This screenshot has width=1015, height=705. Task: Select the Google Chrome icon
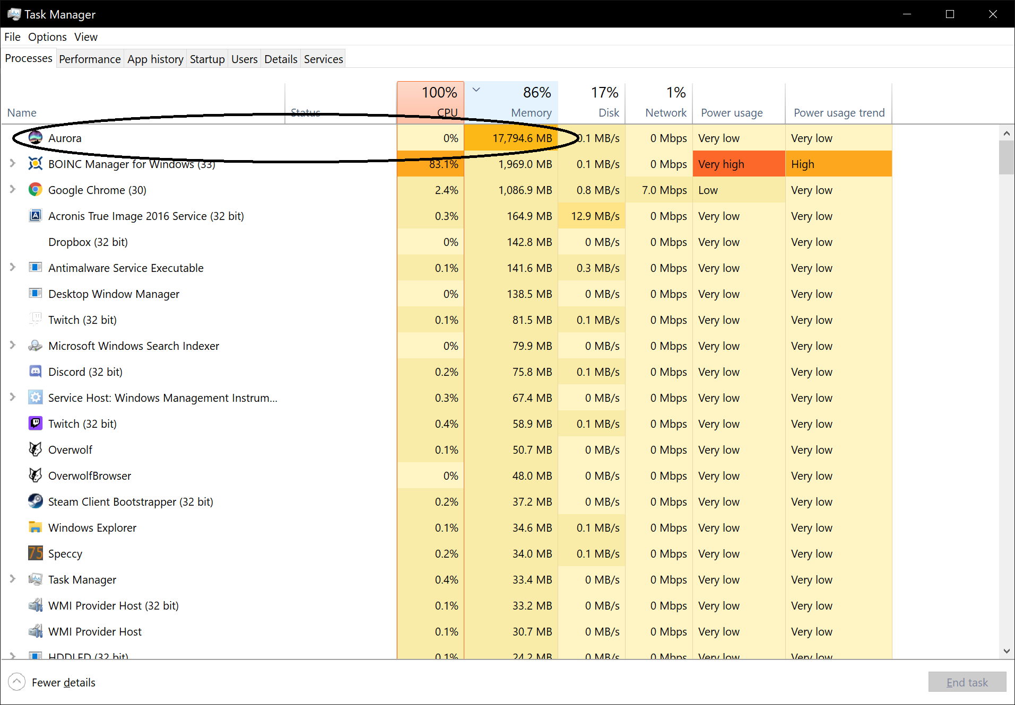tap(36, 190)
